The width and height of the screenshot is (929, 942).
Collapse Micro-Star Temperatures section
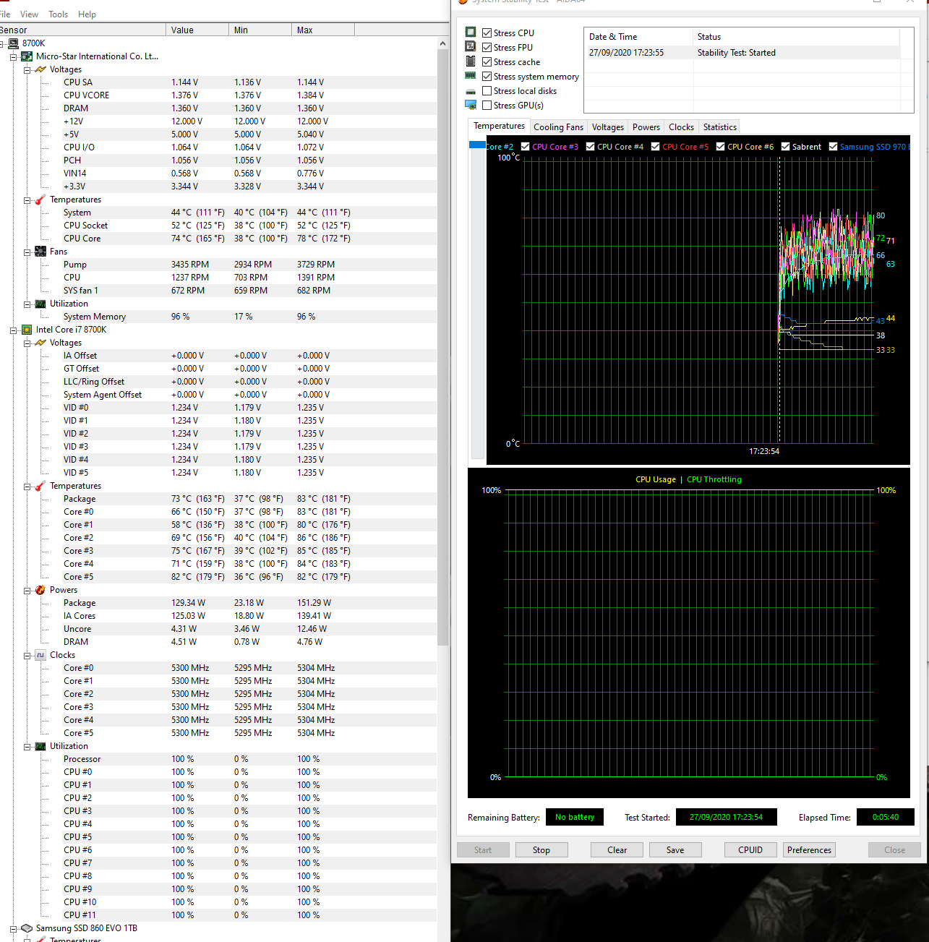[x=27, y=200]
